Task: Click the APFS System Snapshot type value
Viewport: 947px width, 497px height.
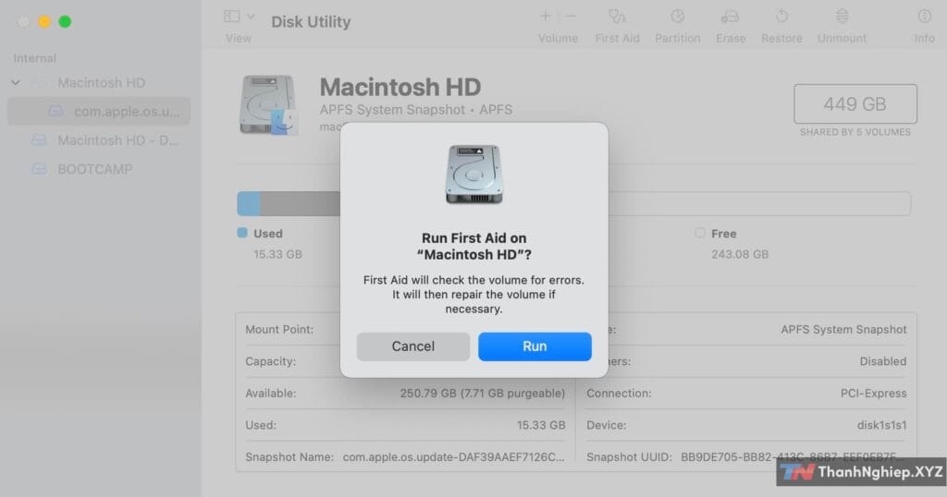Action: tap(843, 329)
